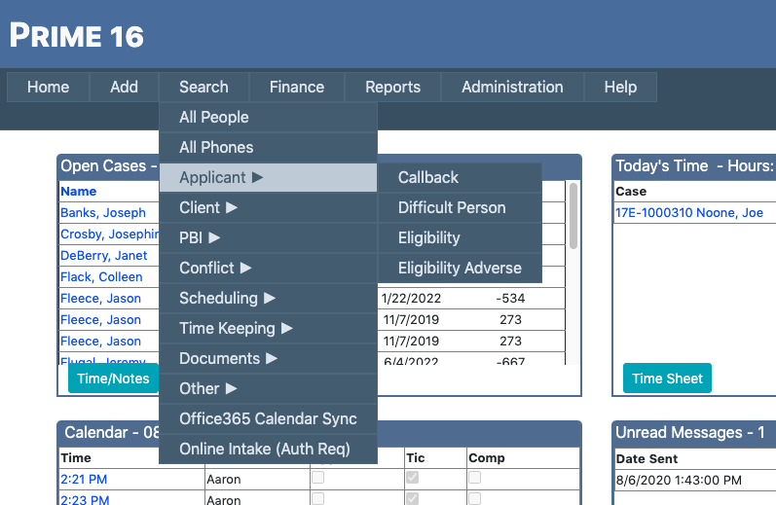
Task: Sort Open Cases by Name header
Action: [78, 192]
